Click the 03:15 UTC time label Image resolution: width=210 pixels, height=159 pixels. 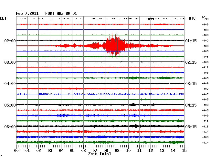(191, 84)
